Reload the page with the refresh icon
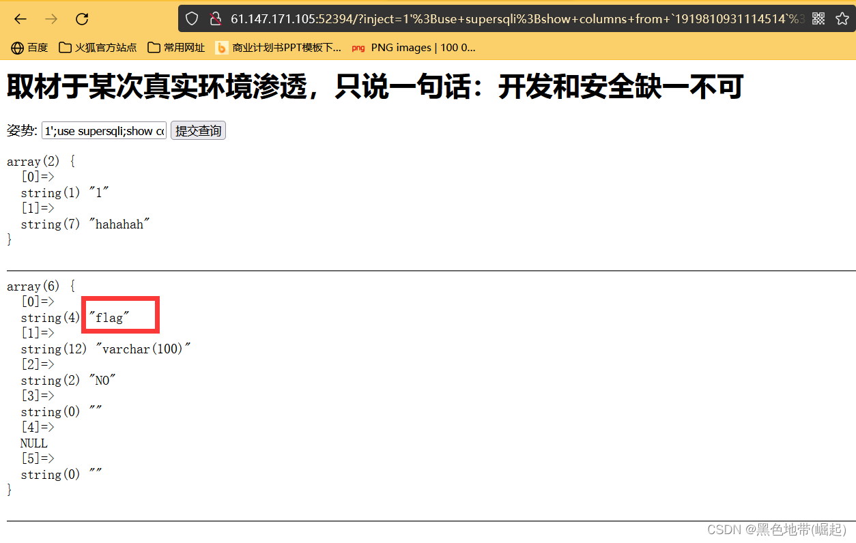Viewport: 856px width, 543px height. (82, 19)
